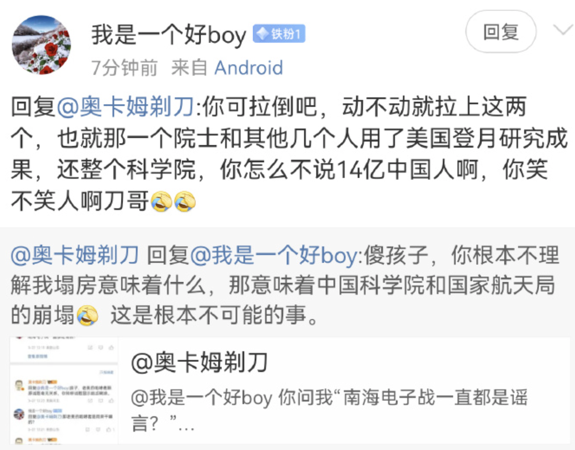This screenshot has height=450, width=575.
Task: Open the commenter's rose-in-snow avatar
Action: (x=41, y=45)
